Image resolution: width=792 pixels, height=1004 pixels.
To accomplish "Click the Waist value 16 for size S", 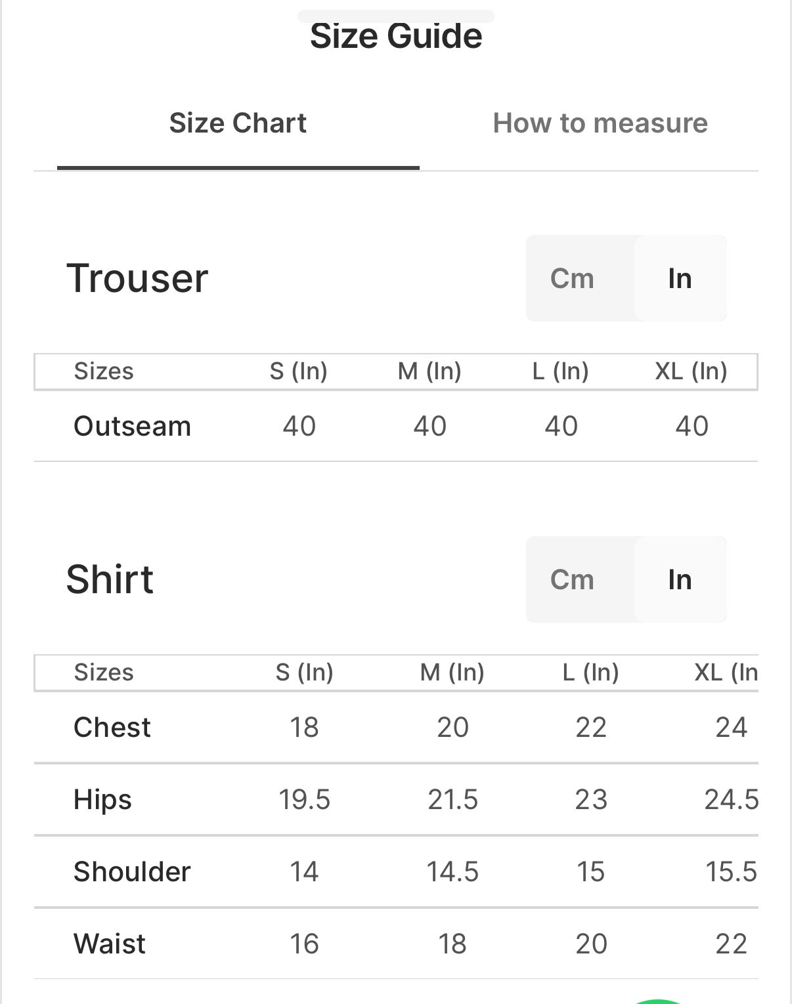I will click(x=304, y=944).
